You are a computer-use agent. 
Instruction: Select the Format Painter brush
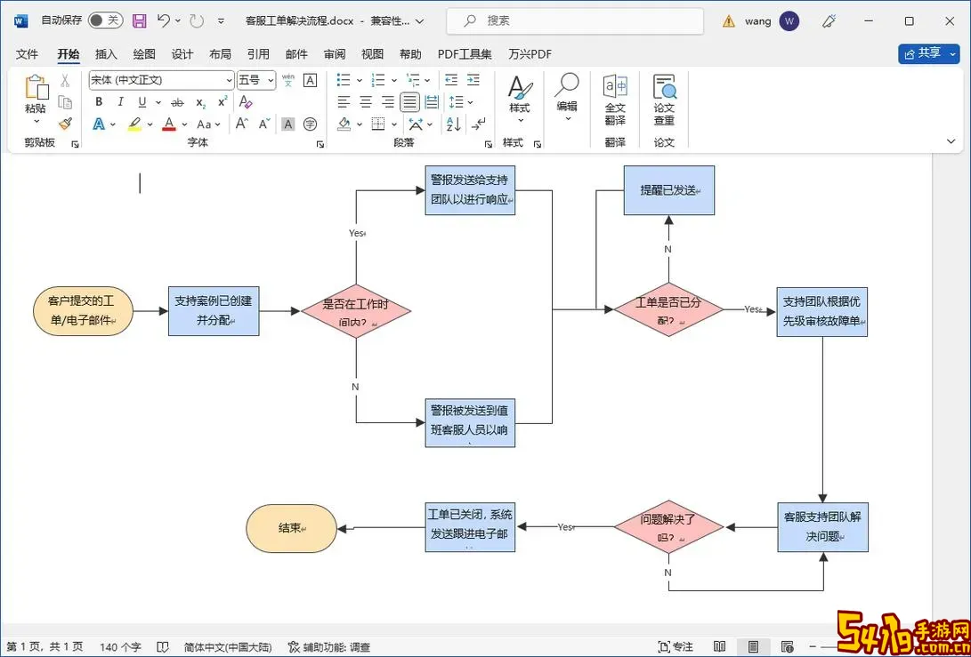65,124
